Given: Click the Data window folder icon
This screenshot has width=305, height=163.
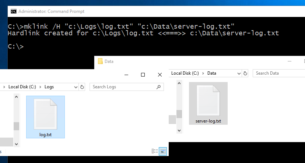Looking at the screenshot, I should pos(100,61).
